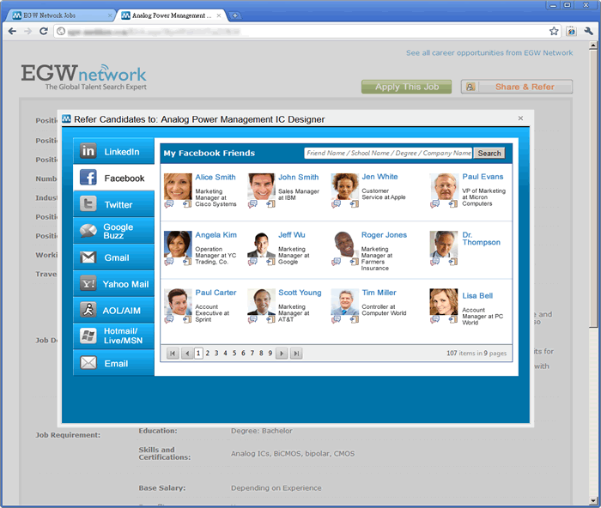Open Jen White's profile link
This screenshot has width=601, height=508.
click(379, 177)
